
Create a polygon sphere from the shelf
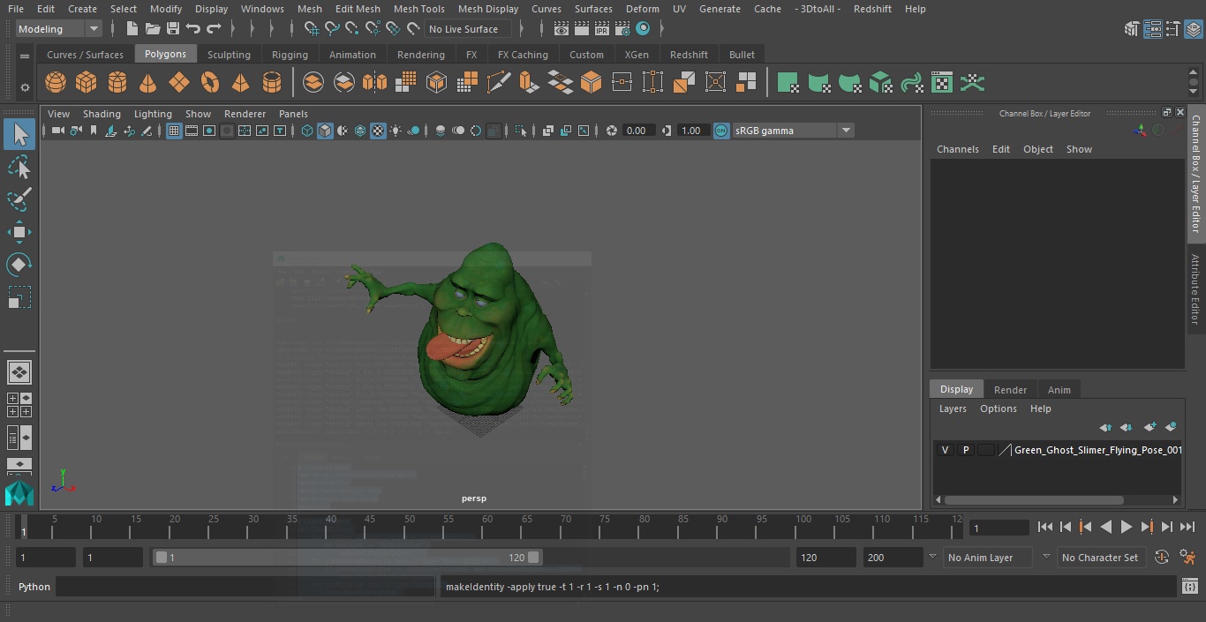[56, 83]
